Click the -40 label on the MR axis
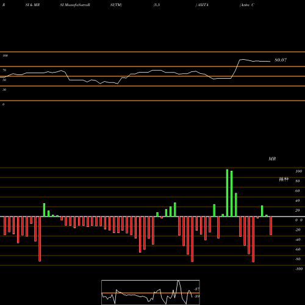305x305 pixels. 298,240
